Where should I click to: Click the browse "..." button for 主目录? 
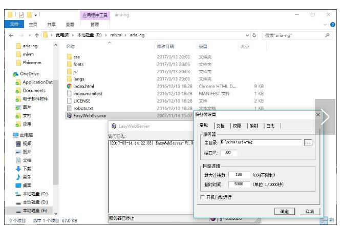(x=308, y=142)
